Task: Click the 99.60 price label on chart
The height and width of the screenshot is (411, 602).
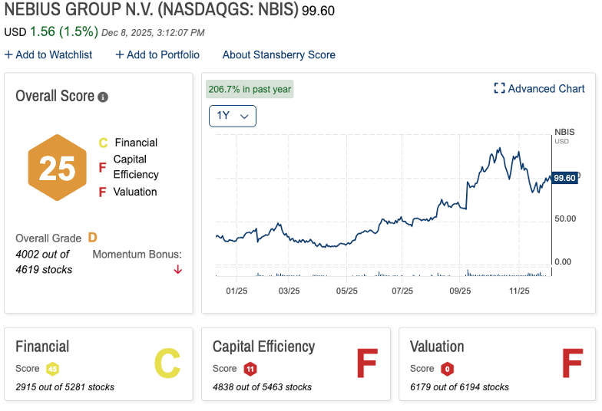Action: point(564,178)
